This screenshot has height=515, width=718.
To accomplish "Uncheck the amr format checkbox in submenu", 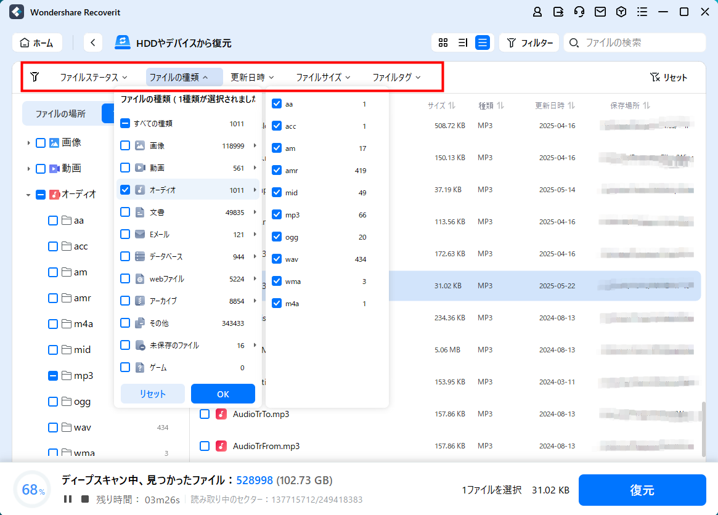I will (x=277, y=170).
